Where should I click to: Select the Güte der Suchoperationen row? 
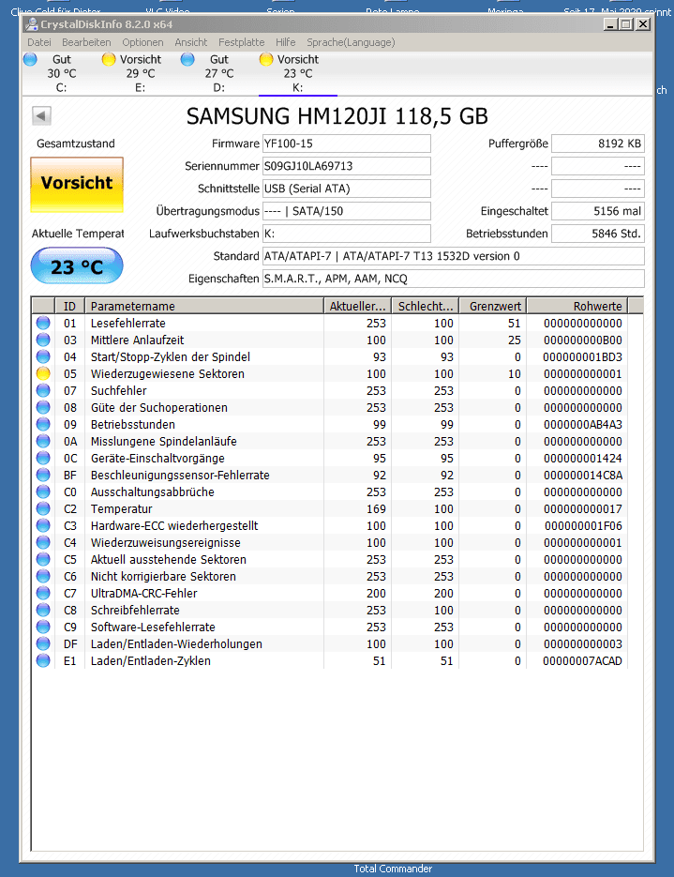point(330,408)
